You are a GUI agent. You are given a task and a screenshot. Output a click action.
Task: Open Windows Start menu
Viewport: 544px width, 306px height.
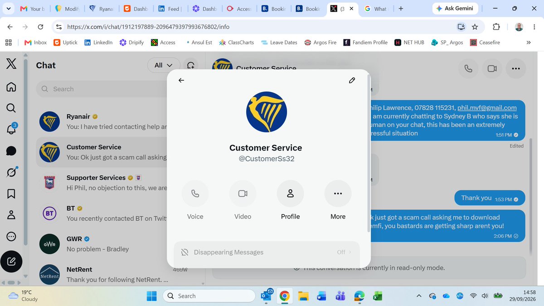coord(151,296)
